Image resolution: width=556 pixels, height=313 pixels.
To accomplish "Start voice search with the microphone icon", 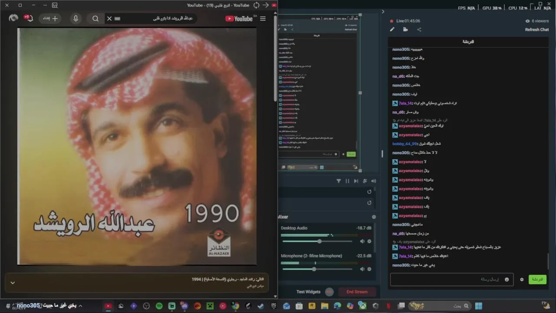I will [76, 19].
